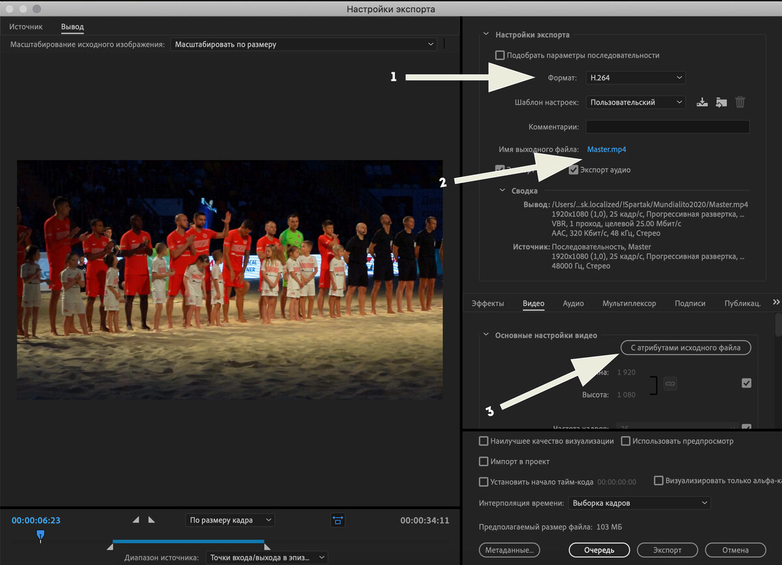The height and width of the screenshot is (565, 782).
Task: Click the blue aspect ratio correction icon
Action: pos(338,520)
